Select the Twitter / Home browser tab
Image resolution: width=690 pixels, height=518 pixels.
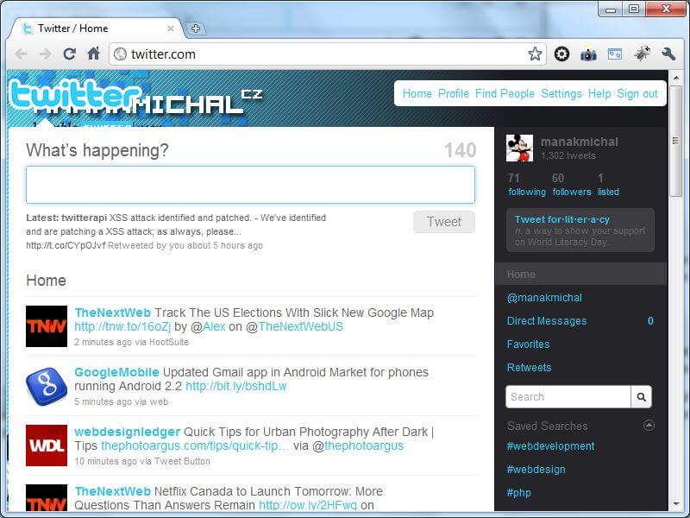point(97,28)
